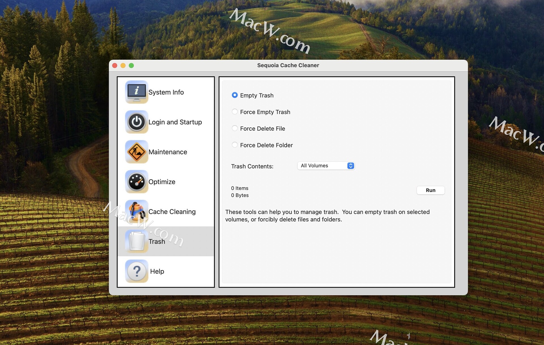Screen dimensions: 544x345
Task: Click the 0 Items text
Action: tap(240, 188)
